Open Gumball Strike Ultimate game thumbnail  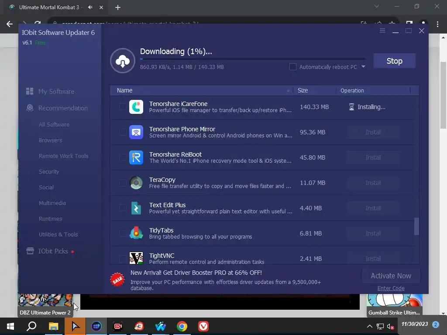tap(394, 305)
